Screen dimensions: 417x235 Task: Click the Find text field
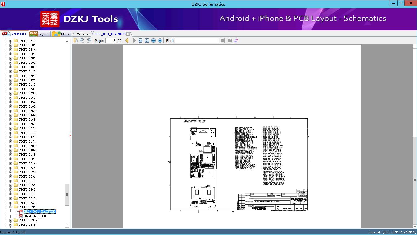(197, 40)
